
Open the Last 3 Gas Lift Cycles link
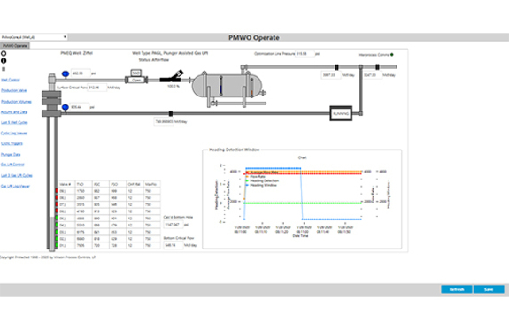[17, 175]
